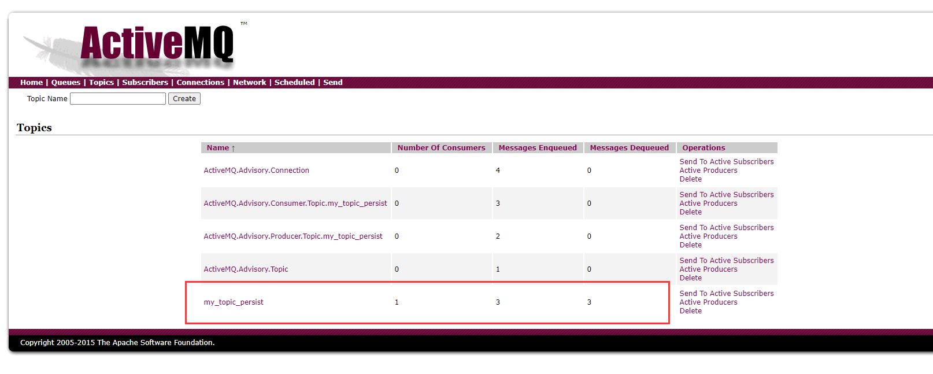Delete the Advisory.Consumer.Topic.my_topic_persist topic
The width and height of the screenshot is (933, 374).
pyautogui.click(x=691, y=212)
